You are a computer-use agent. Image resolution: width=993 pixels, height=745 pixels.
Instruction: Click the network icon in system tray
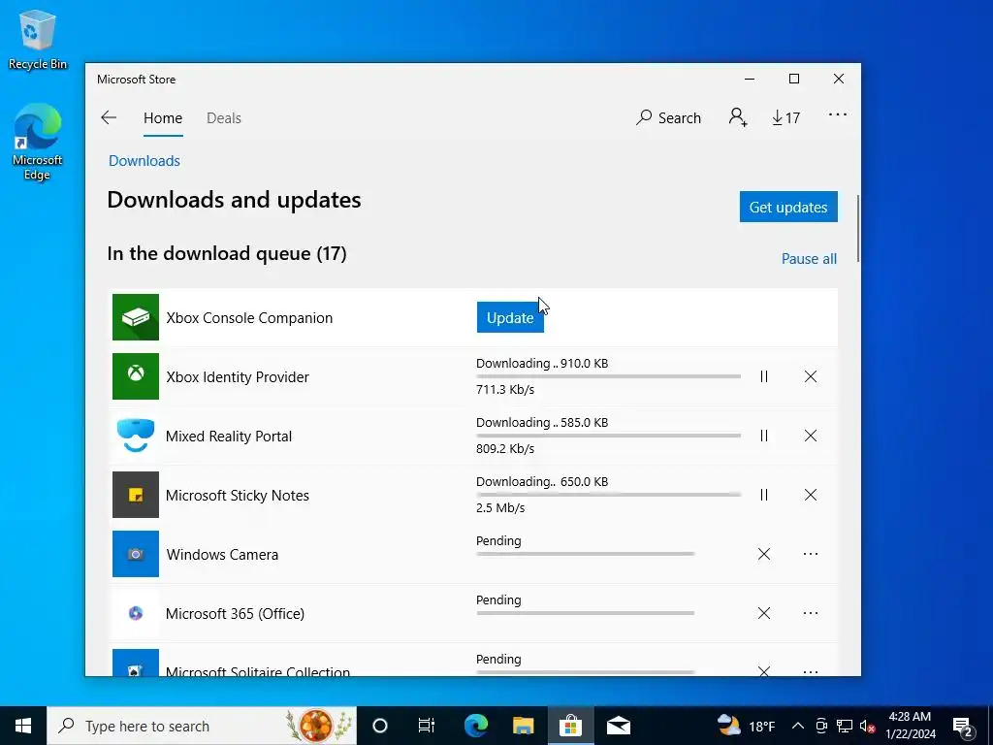[845, 726]
